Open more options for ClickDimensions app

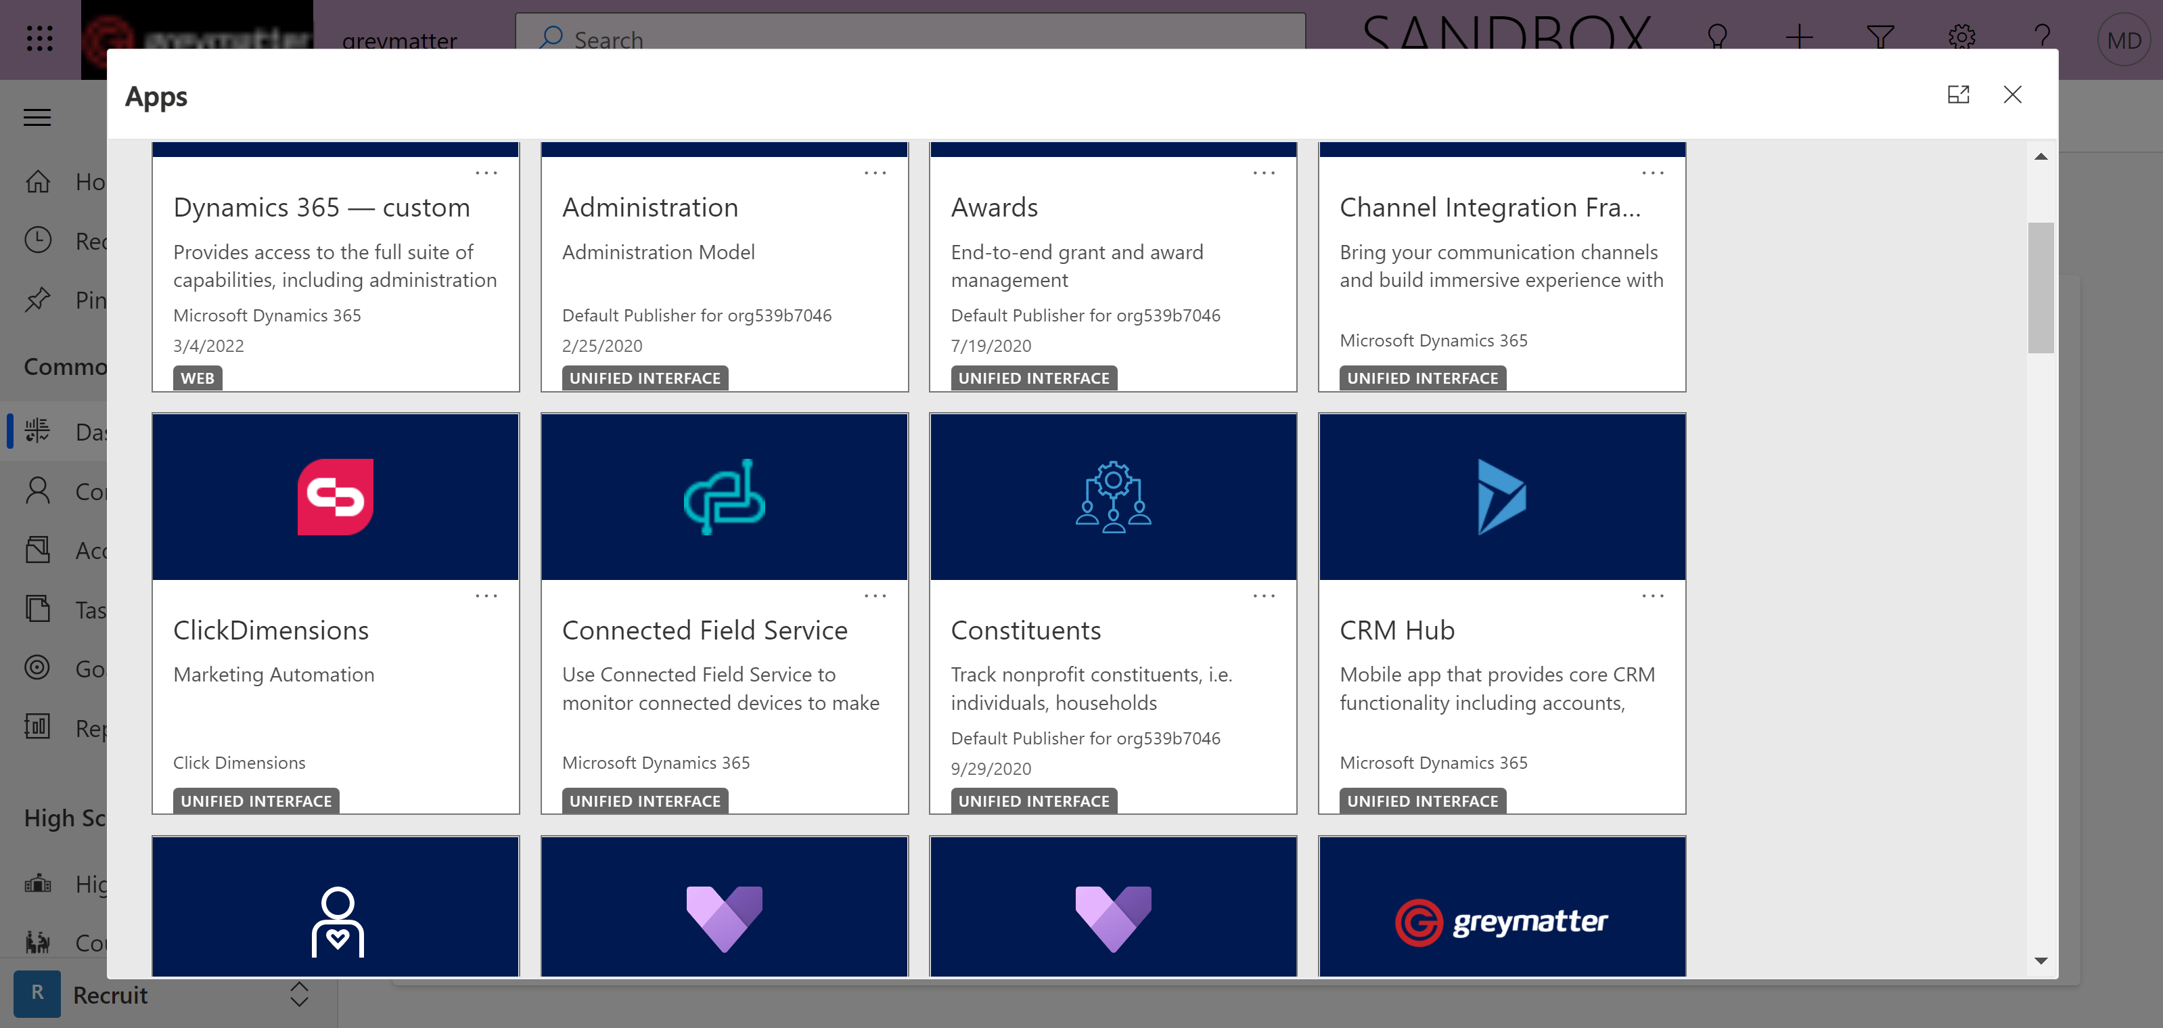click(486, 596)
